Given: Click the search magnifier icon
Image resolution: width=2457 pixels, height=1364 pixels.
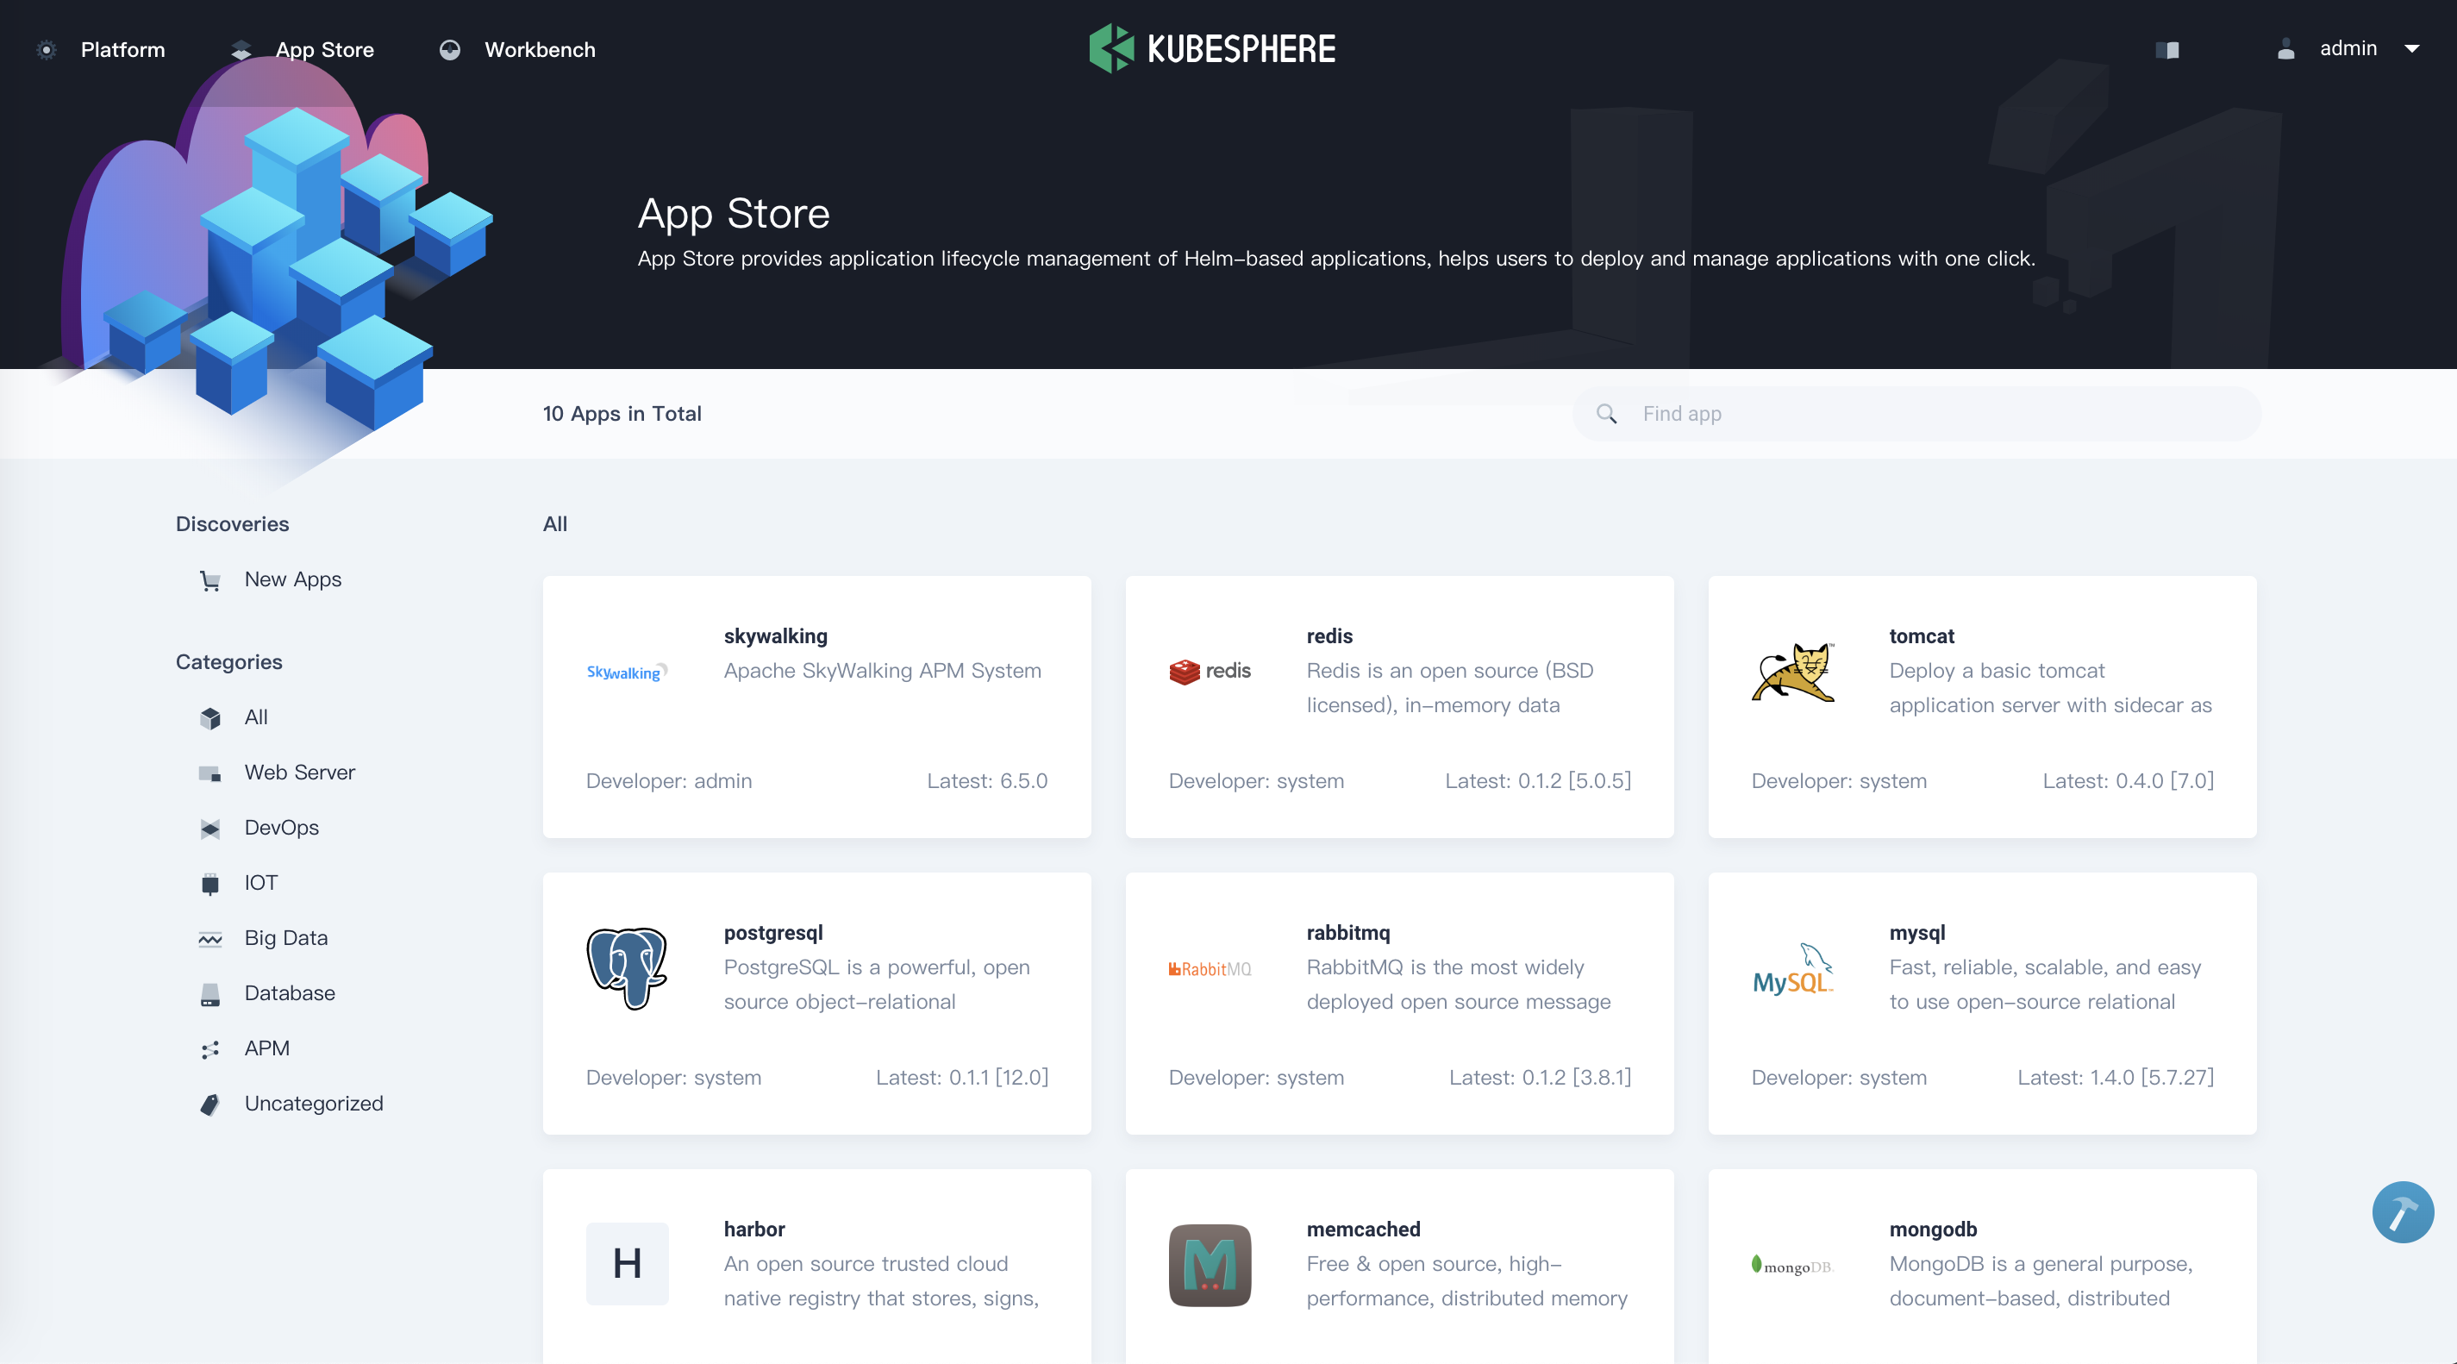Looking at the screenshot, I should 1606,414.
